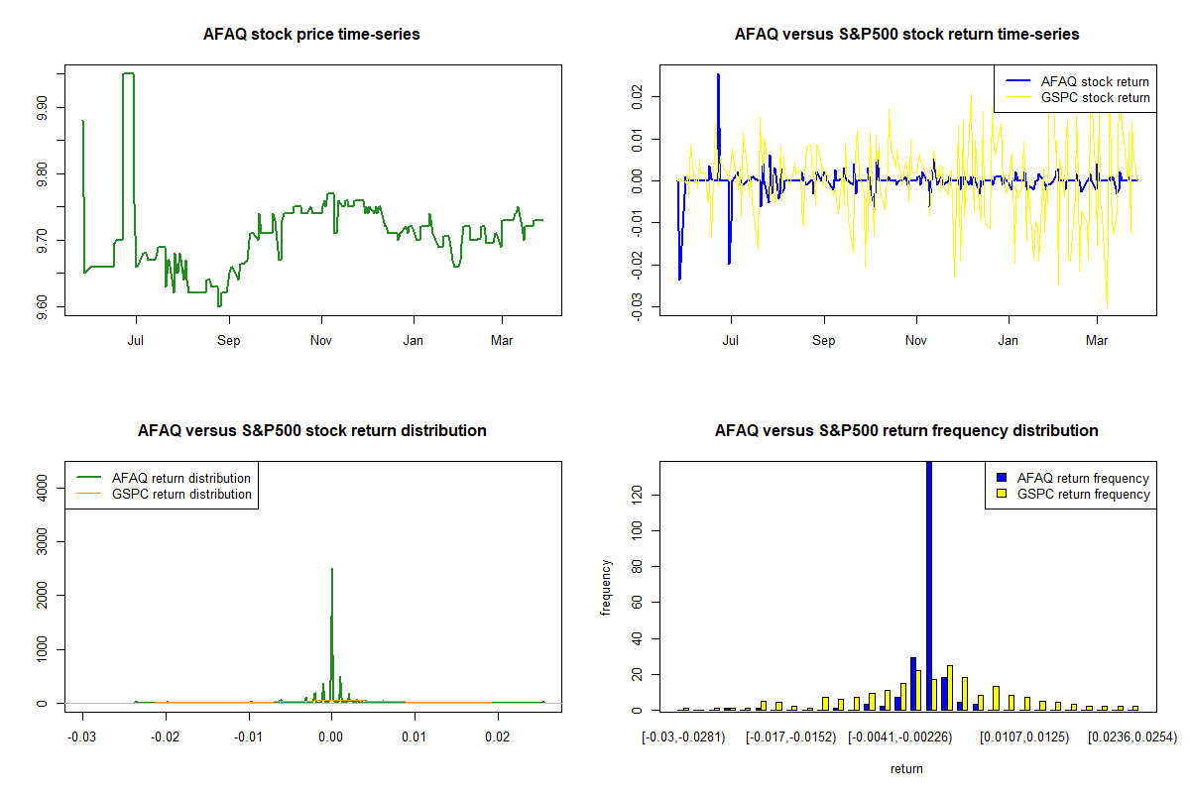Click the blue line sample for AFAQ stock return
This screenshot has height=793, width=1190.
pyautogui.click(x=1015, y=81)
